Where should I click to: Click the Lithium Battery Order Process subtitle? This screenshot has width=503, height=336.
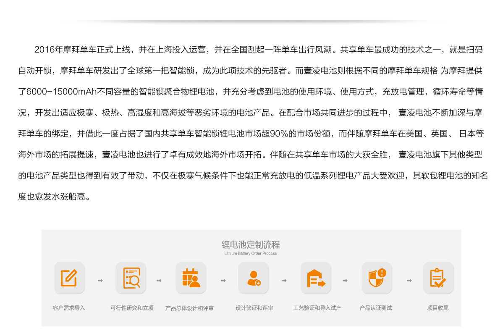tap(251, 254)
